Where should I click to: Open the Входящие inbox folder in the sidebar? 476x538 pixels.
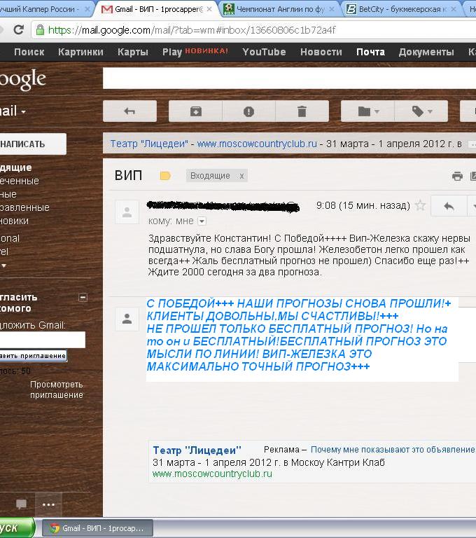coord(16,167)
